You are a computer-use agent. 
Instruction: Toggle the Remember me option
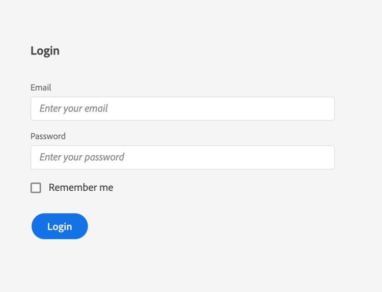tap(36, 188)
